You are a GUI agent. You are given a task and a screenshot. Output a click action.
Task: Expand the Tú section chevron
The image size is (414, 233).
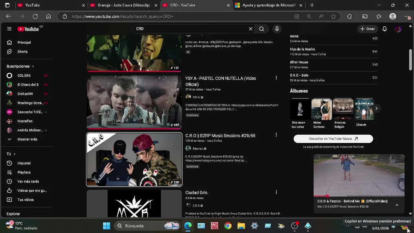point(15,154)
